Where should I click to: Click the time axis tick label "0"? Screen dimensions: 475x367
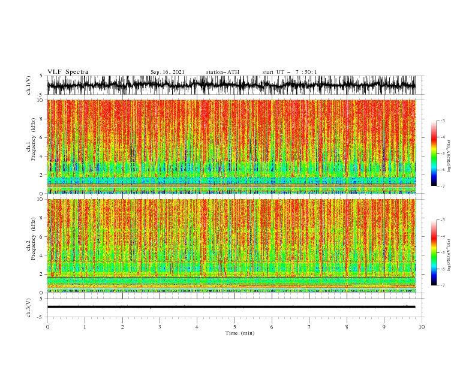pyautogui.click(x=47, y=327)
